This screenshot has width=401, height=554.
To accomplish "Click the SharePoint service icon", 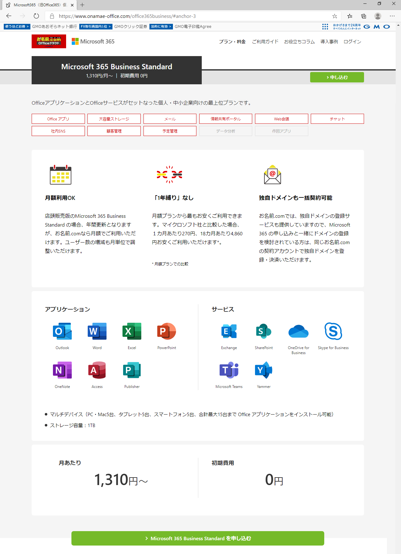I will tap(264, 331).
